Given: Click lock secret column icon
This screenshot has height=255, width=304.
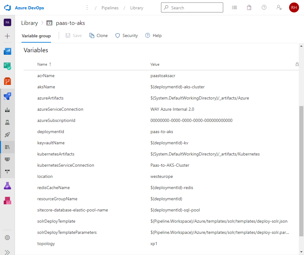Looking at the screenshot, I should pos(297,64).
